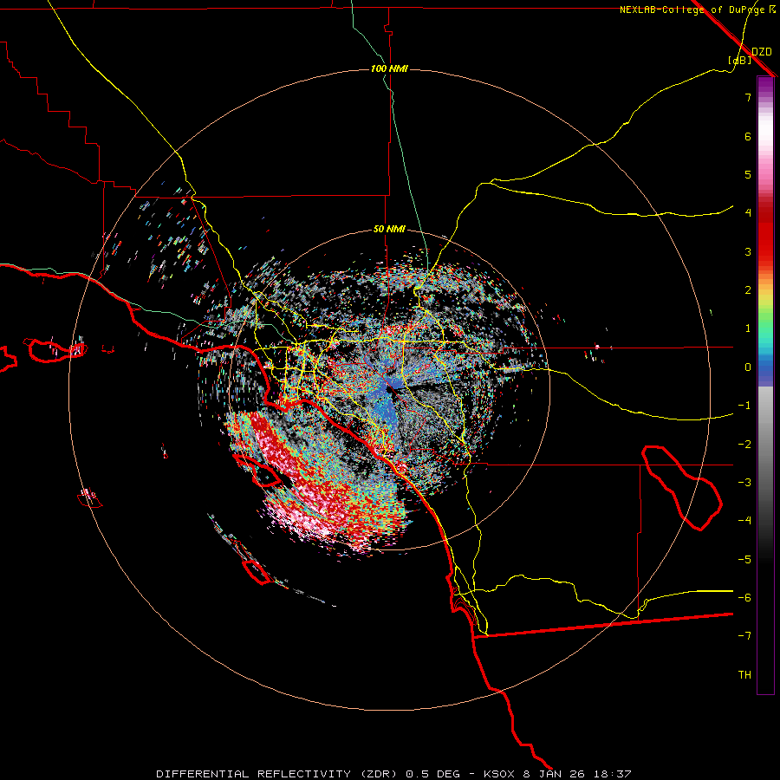Screen dimensions: 780x780
Task: Click the radar site at sweep center
Action: (389, 389)
